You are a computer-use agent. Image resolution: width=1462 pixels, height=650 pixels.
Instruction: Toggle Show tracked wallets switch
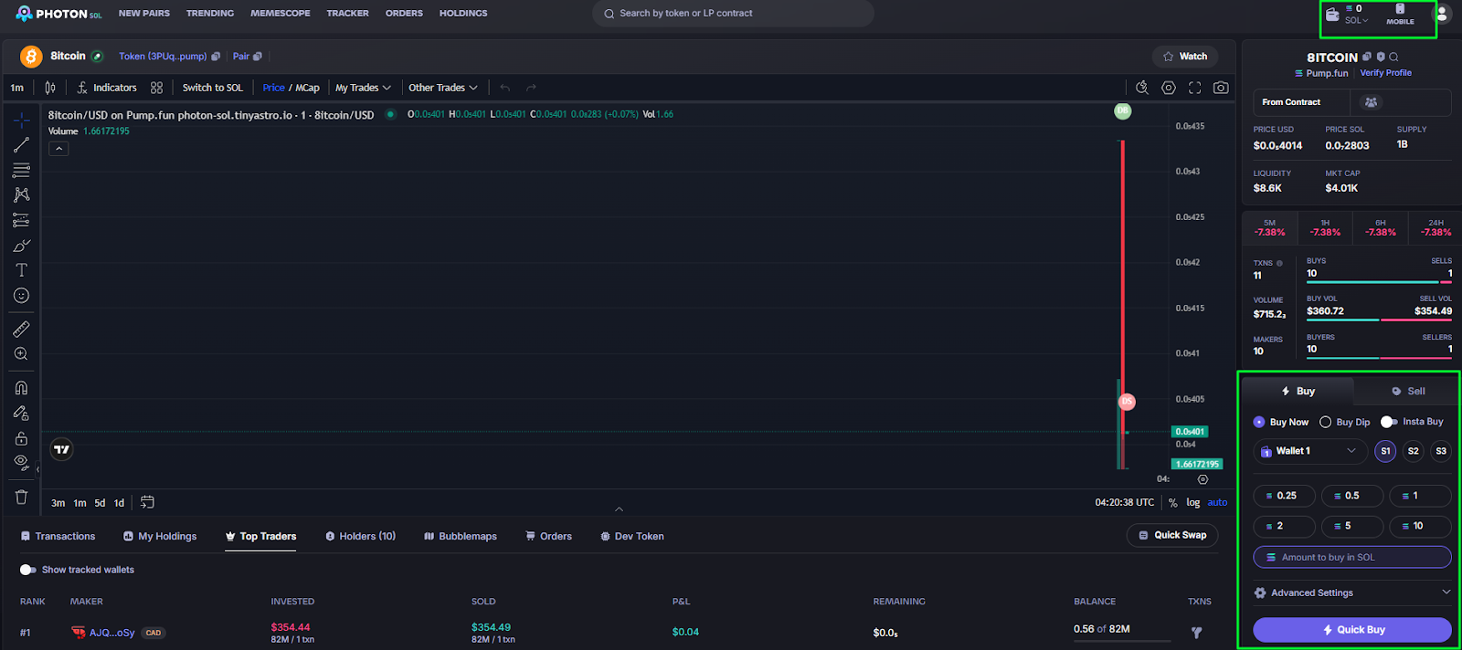pos(28,570)
